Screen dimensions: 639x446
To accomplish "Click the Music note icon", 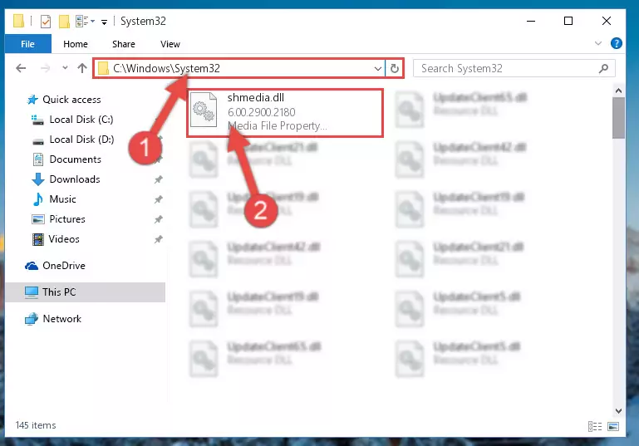I will (38, 199).
